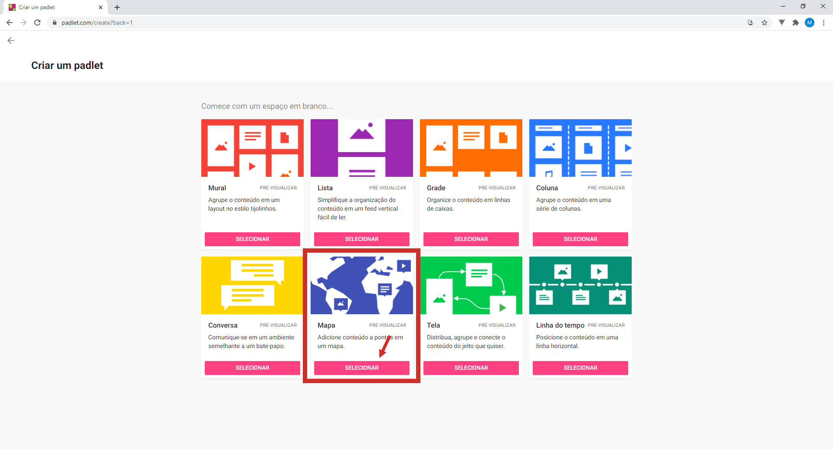Open Chrome three-dot menu
The image size is (833, 449).
(x=823, y=23)
